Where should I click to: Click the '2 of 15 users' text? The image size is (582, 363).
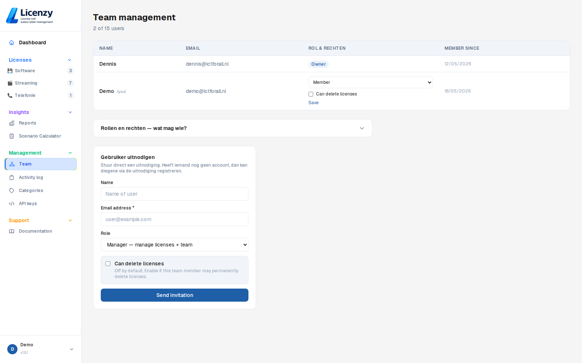(109, 28)
